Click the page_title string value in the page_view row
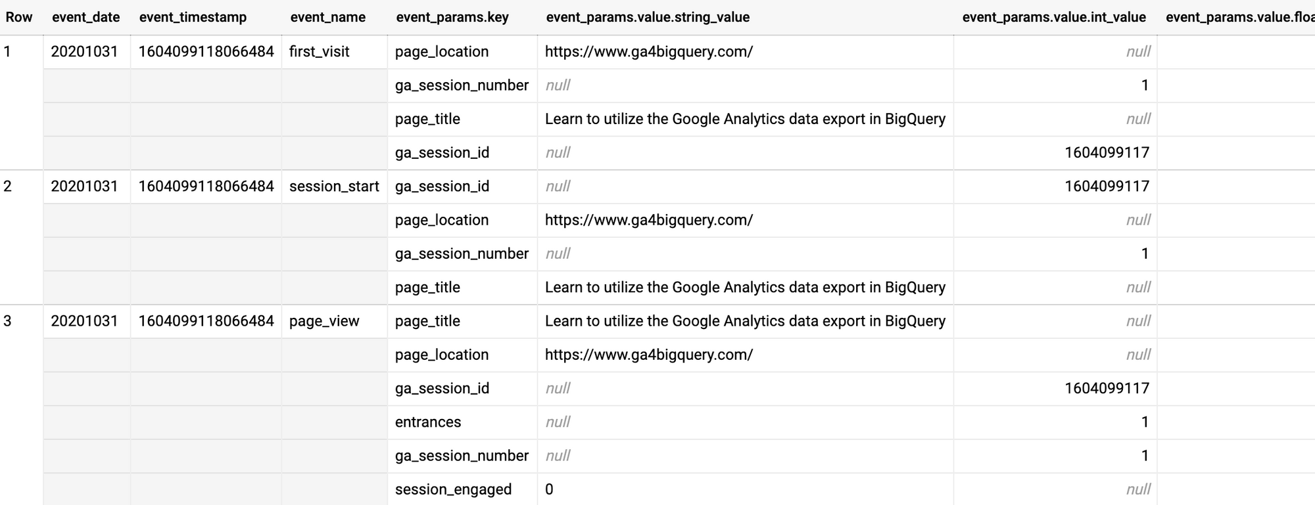 pos(745,321)
